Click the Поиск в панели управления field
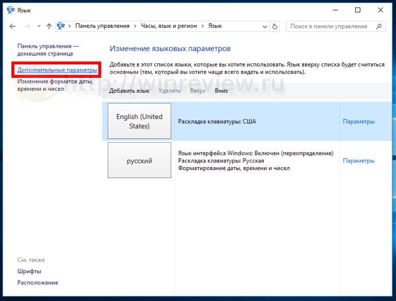396x301 pixels. 329,26
